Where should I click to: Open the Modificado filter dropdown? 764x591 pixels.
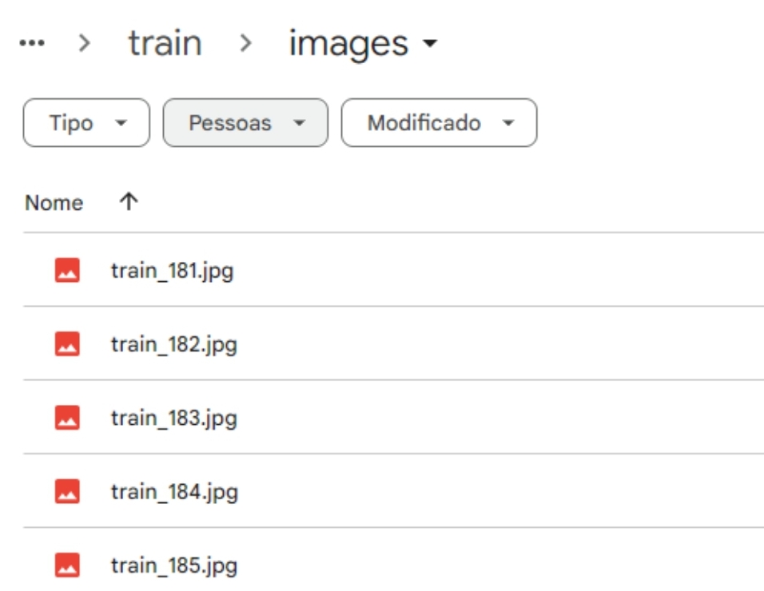(439, 123)
